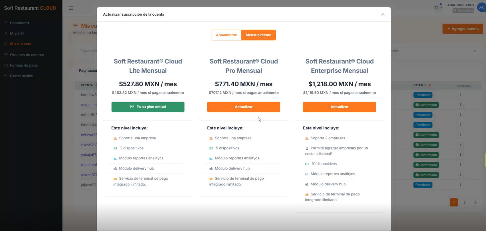Viewport: 486px width, 231px height.
Task: Click the Confirmado badge in test.usua row
Action: click(x=426, y=105)
